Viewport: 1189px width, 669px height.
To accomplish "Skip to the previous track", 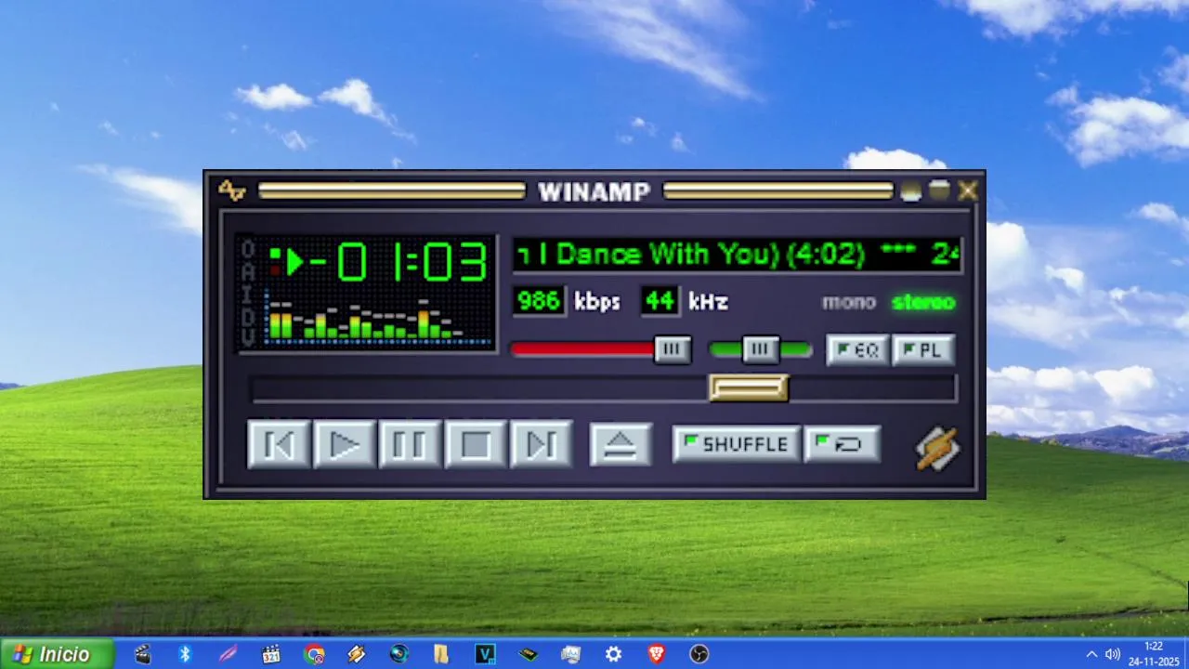I will click(x=279, y=445).
